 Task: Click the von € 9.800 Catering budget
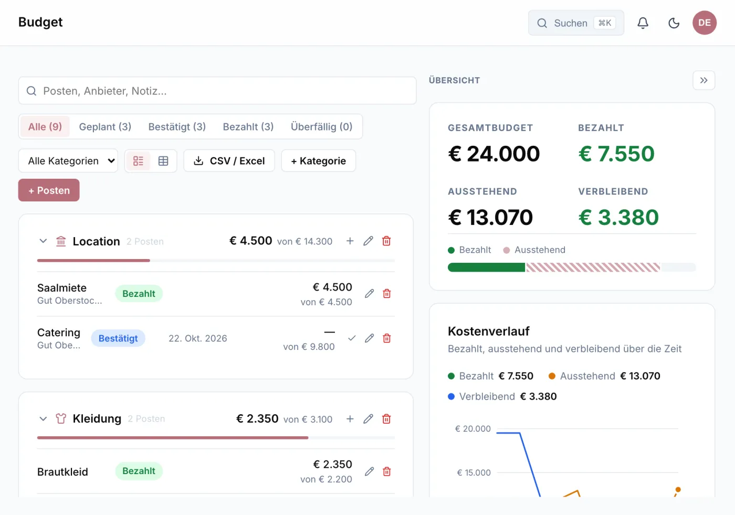[309, 347]
